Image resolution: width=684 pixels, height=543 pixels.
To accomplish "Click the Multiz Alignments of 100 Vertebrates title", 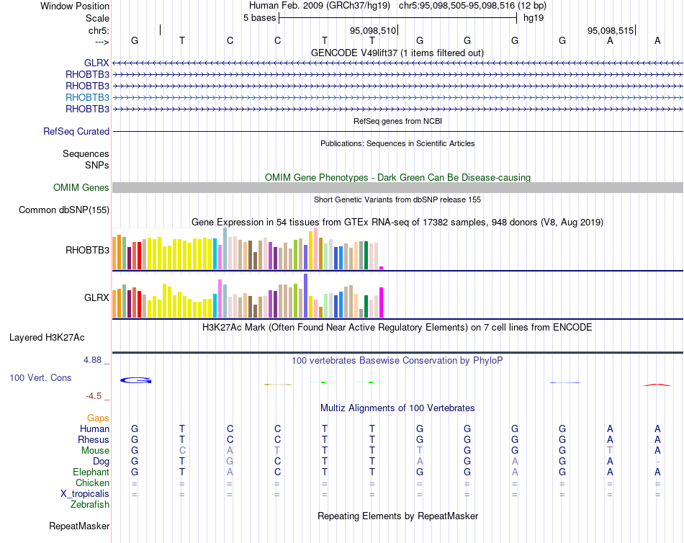I will coord(397,408).
